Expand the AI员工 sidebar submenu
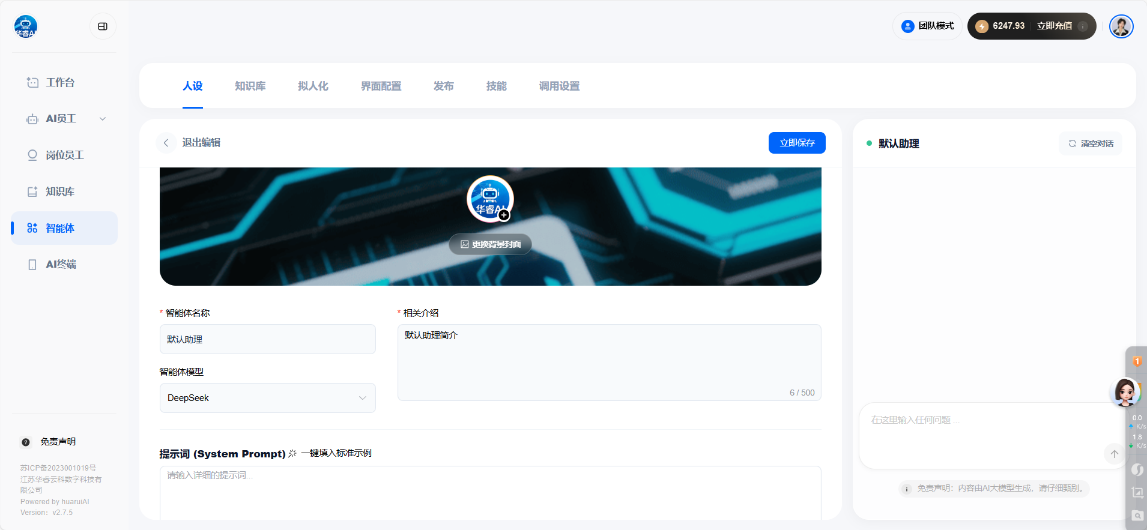This screenshot has height=530, width=1147. pos(103,119)
